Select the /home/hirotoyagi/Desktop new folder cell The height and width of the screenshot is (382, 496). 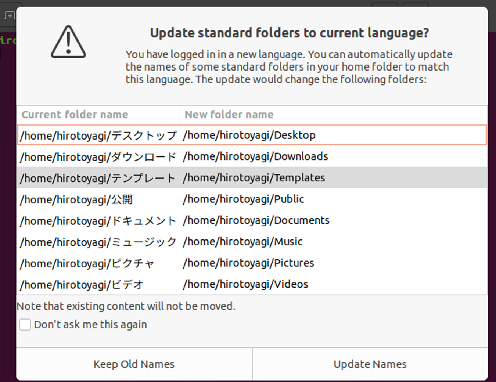pos(249,135)
